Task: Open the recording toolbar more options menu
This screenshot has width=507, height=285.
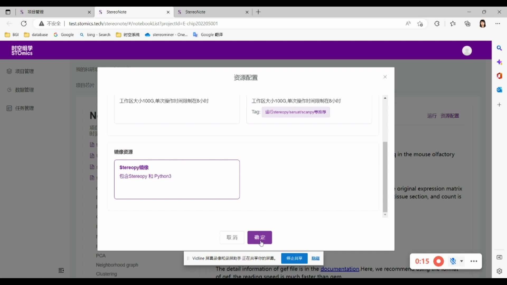Action: click(474, 261)
